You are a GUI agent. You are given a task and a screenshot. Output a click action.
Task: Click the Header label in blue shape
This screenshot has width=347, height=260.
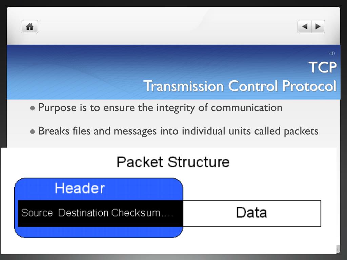point(80,188)
